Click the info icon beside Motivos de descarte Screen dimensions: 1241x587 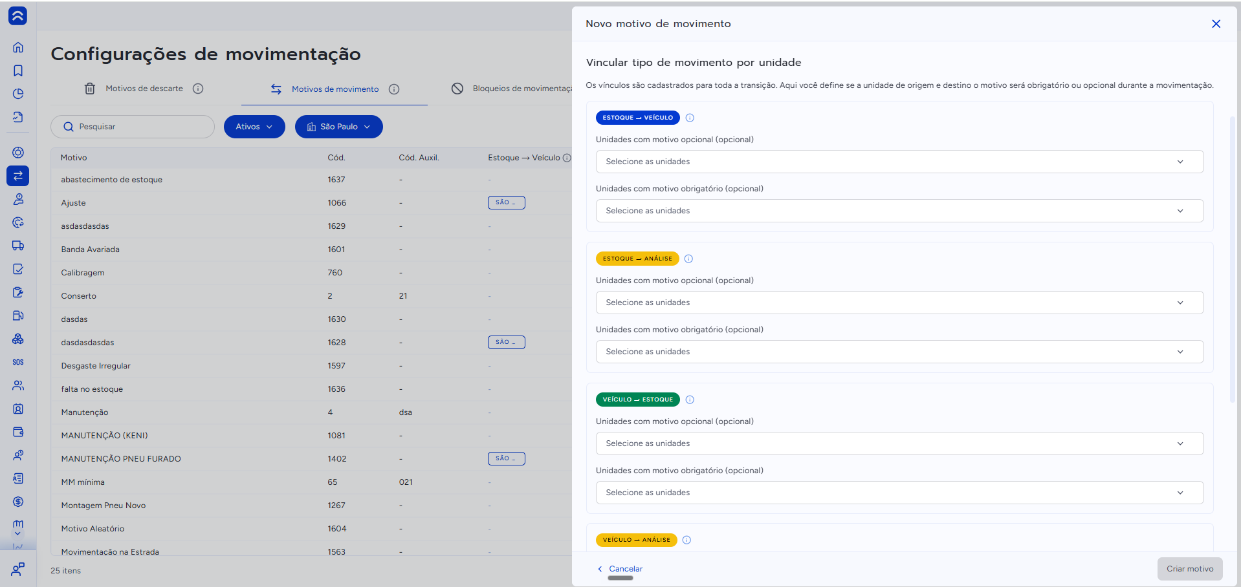click(x=198, y=89)
